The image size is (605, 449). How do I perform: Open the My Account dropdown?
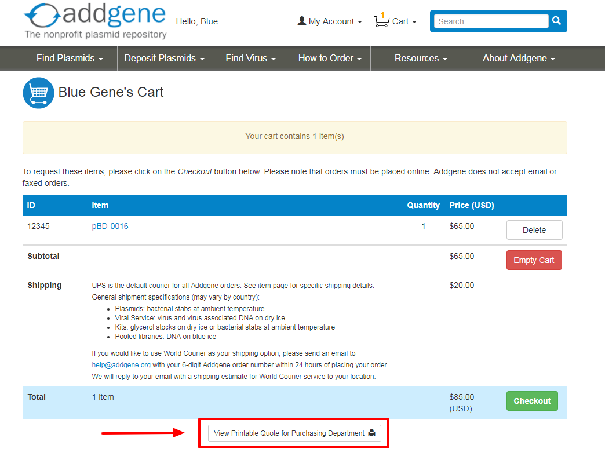330,21
